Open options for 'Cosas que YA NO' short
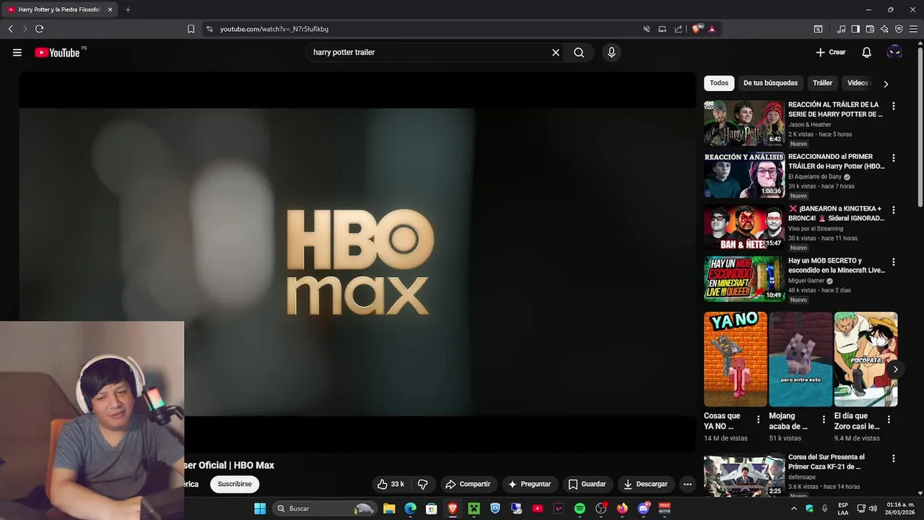Screen dimensions: 924x520 758,419
